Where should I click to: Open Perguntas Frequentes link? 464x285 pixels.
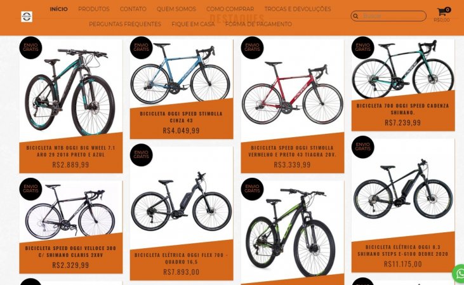pyautogui.click(x=125, y=24)
